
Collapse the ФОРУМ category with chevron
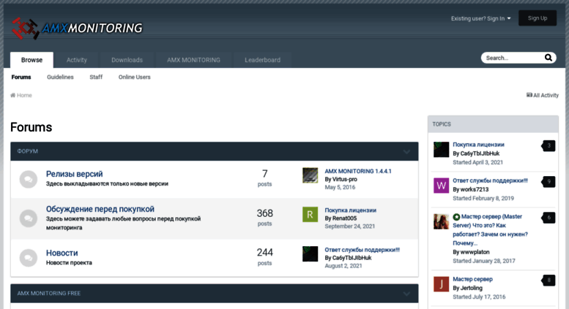(406, 152)
